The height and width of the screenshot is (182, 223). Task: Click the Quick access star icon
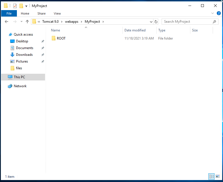pyautogui.click(x=10, y=34)
